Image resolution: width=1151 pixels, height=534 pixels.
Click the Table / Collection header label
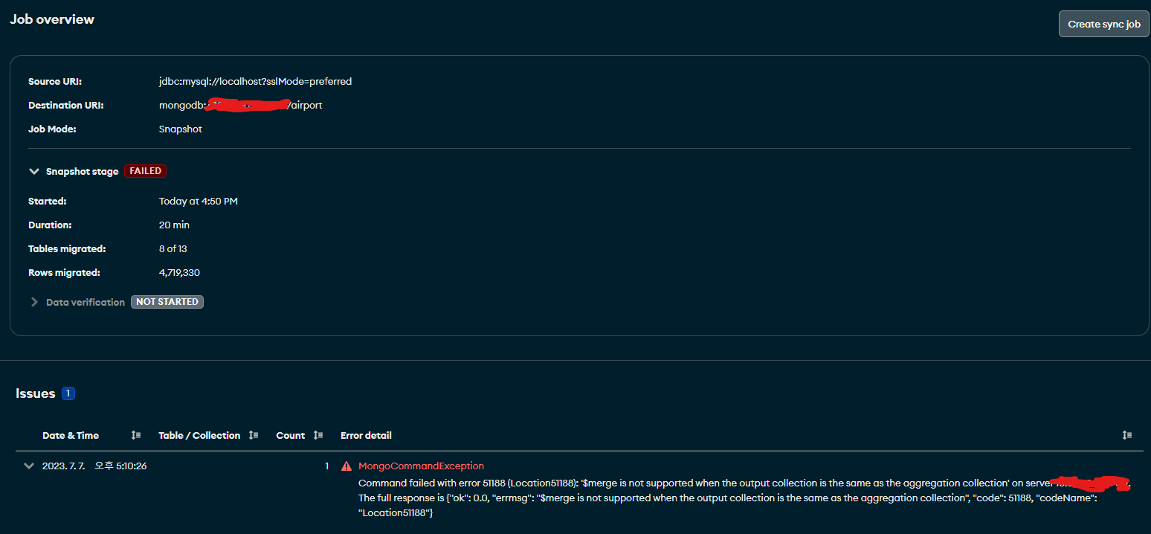click(199, 435)
